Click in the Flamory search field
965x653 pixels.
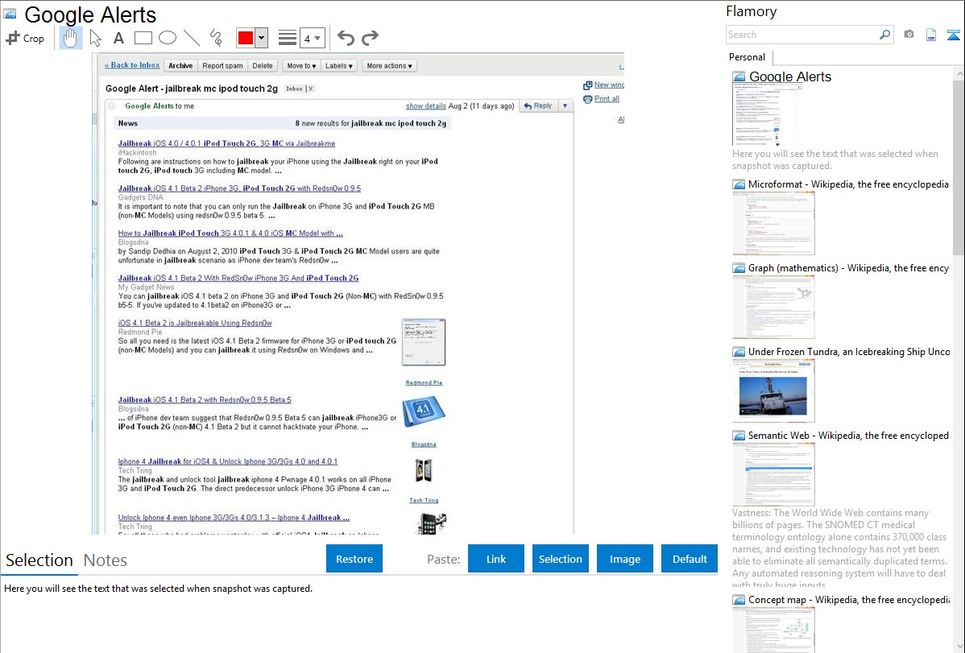coord(801,35)
